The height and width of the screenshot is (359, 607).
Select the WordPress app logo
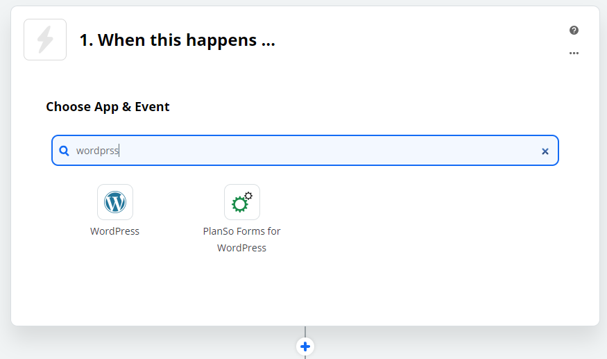[x=115, y=202]
